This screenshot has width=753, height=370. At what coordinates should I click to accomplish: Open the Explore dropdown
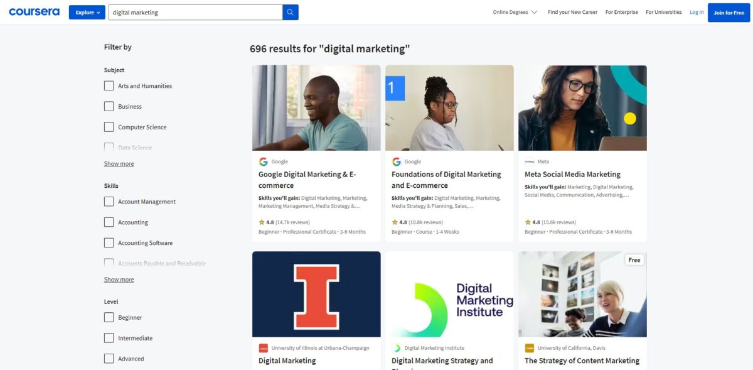pyautogui.click(x=87, y=11)
